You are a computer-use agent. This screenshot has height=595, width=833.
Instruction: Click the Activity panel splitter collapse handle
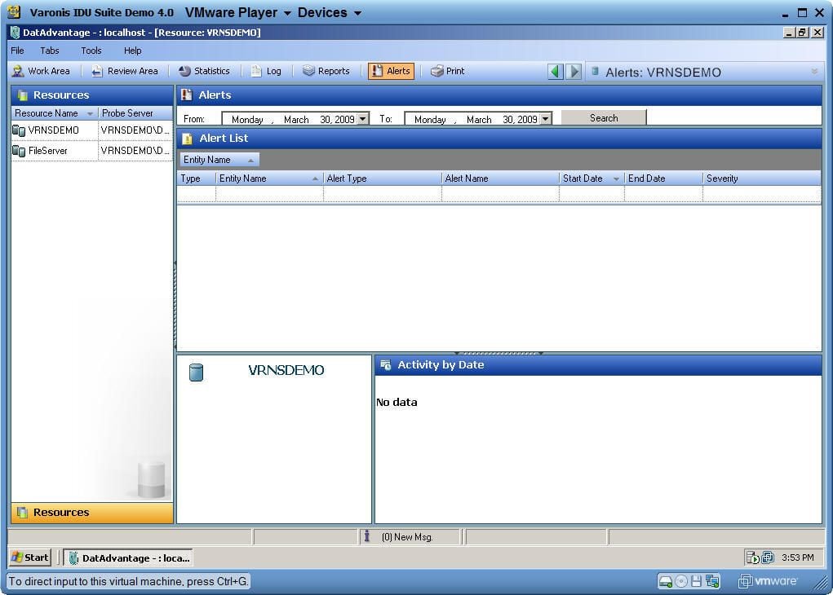coord(498,353)
